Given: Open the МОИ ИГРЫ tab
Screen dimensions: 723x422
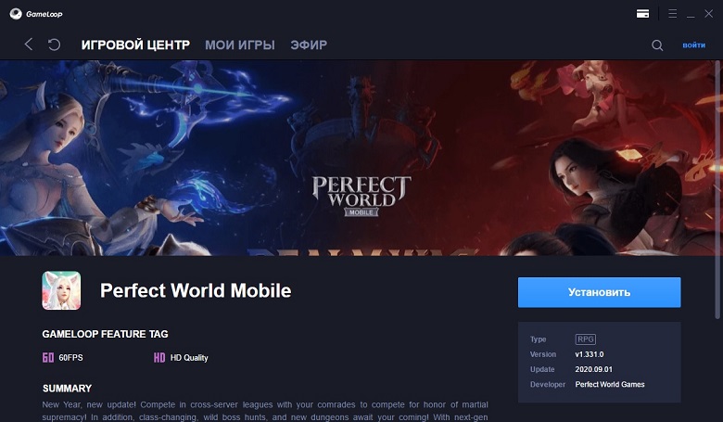Looking at the screenshot, I should (x=240, y=45).
